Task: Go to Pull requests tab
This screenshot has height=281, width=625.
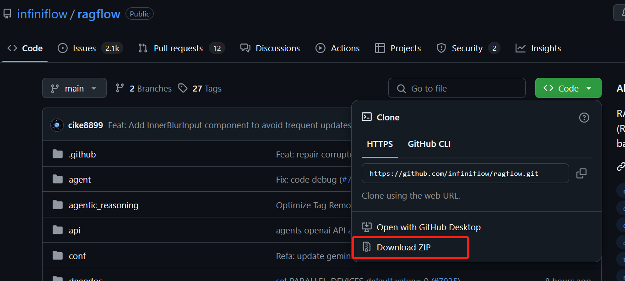Action: (x=181, y=48)
